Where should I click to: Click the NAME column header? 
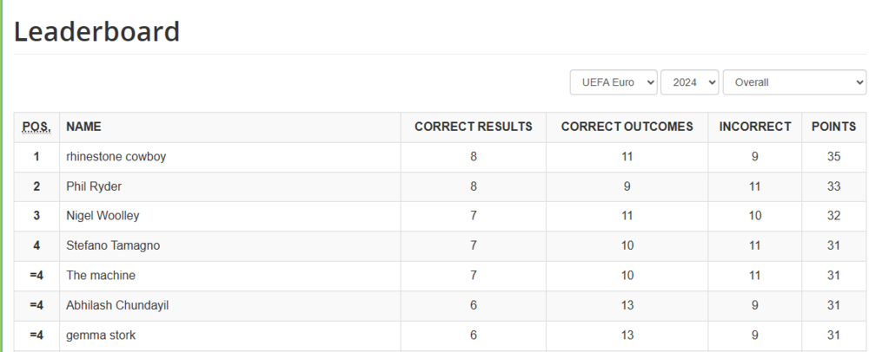click(83, 127)
